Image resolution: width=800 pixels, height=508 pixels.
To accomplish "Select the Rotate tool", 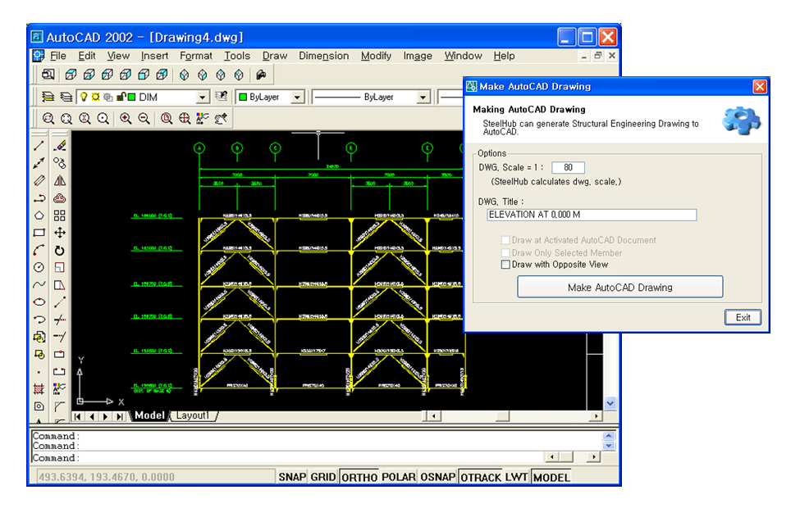I will pyautogui.click(x=60, y=250).
